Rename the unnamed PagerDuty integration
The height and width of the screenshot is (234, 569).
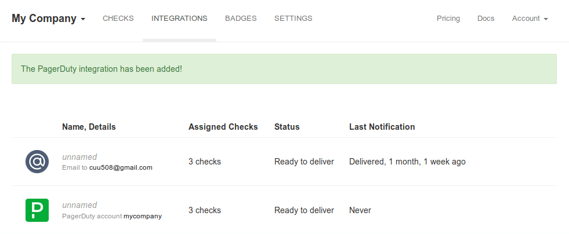(79, 205)
